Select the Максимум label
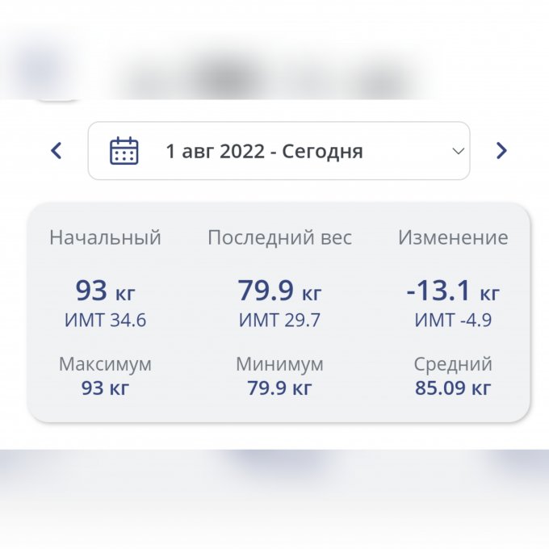 pyautogui.click(x=105, y=364)
